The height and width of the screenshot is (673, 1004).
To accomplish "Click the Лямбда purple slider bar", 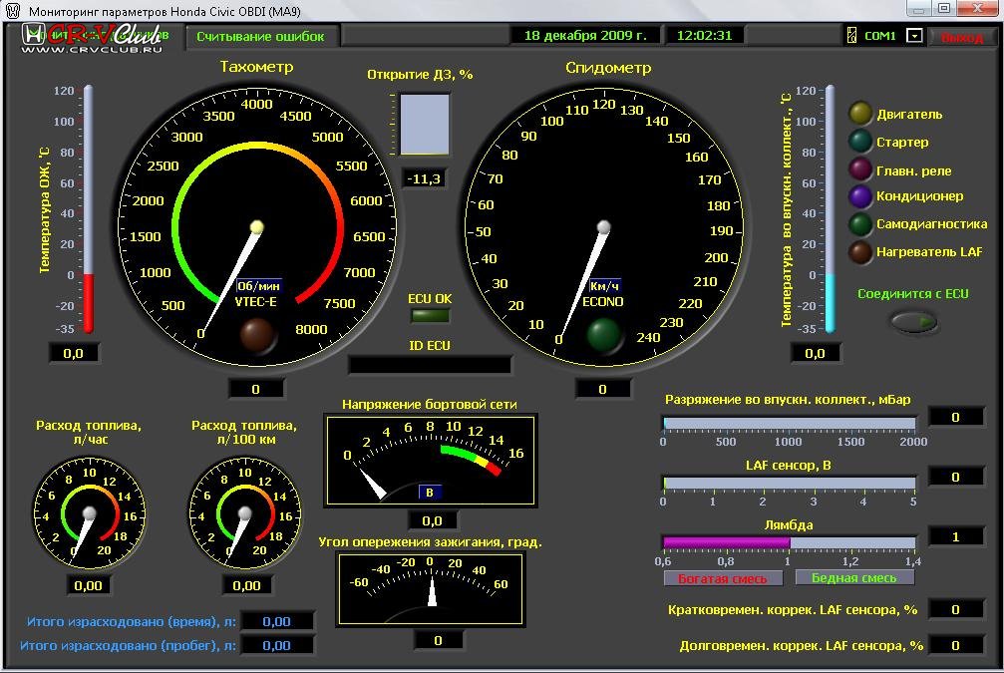I will (726, 542).
